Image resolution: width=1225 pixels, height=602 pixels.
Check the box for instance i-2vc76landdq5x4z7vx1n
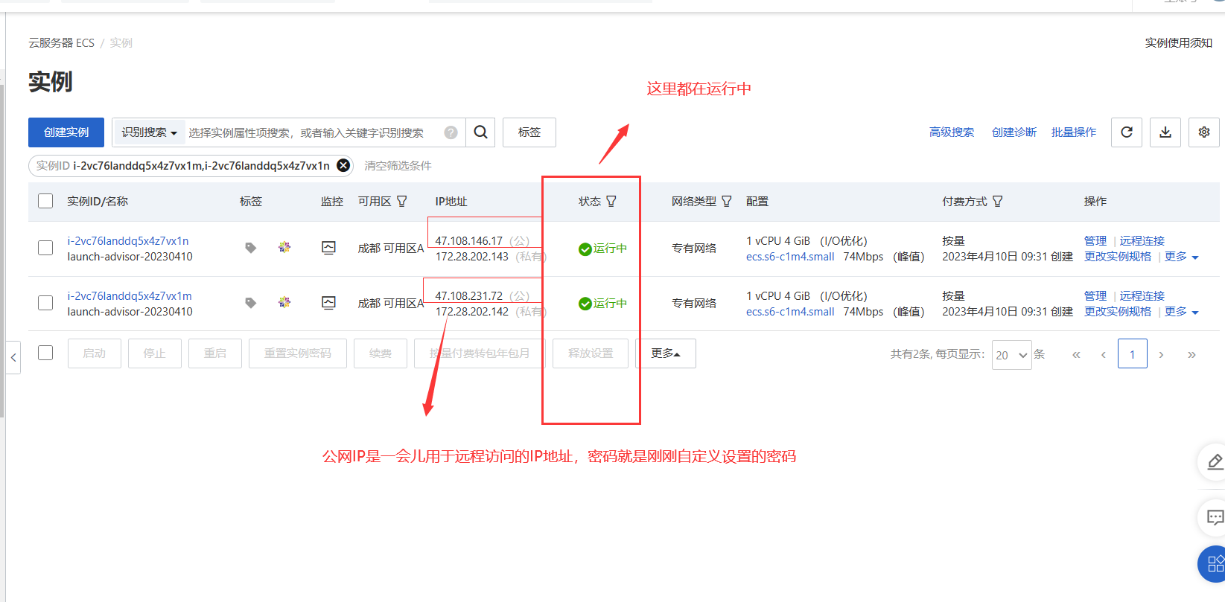click(45, 248)
